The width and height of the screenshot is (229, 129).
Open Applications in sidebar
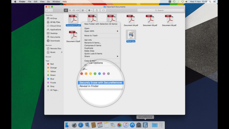(x=54, y=29)
